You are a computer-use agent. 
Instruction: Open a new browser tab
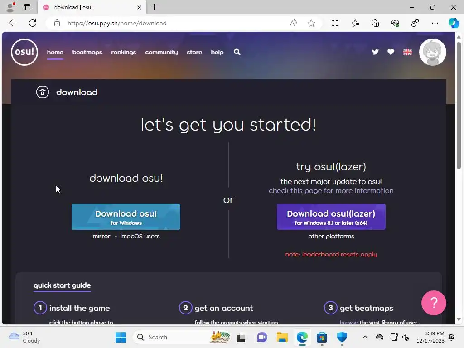(x=154, y=7)
